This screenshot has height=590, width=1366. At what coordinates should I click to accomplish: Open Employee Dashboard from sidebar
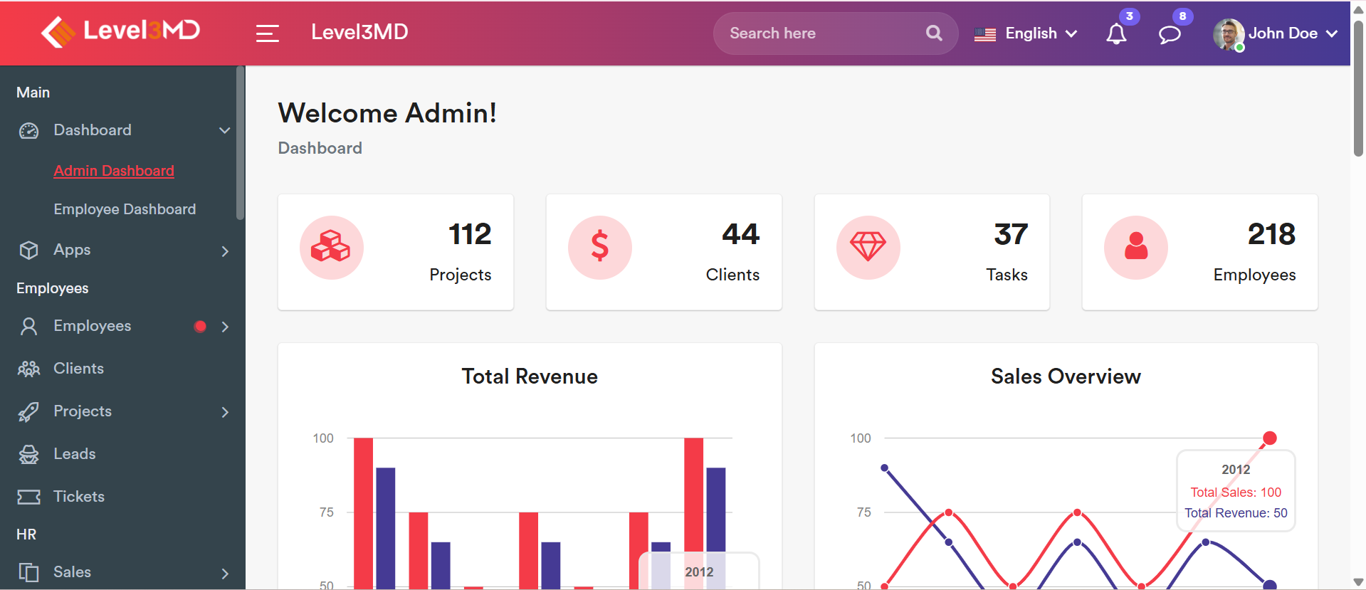coord(125,209)
